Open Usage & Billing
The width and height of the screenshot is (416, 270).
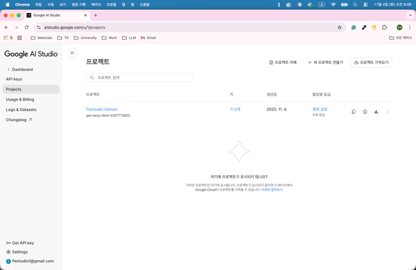point(20,99)
